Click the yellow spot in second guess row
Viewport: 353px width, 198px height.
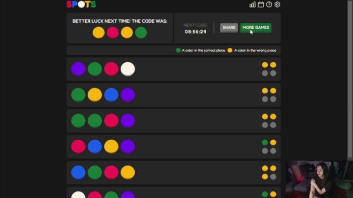[95, 95]
